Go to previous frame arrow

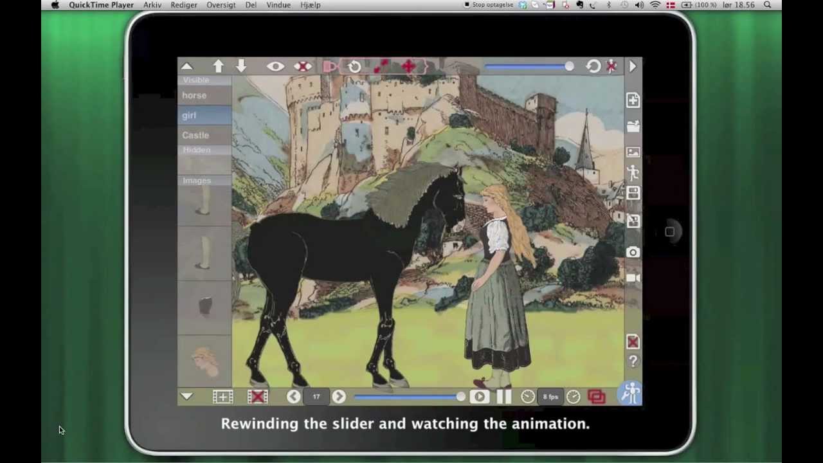click(x=293, y=397)
